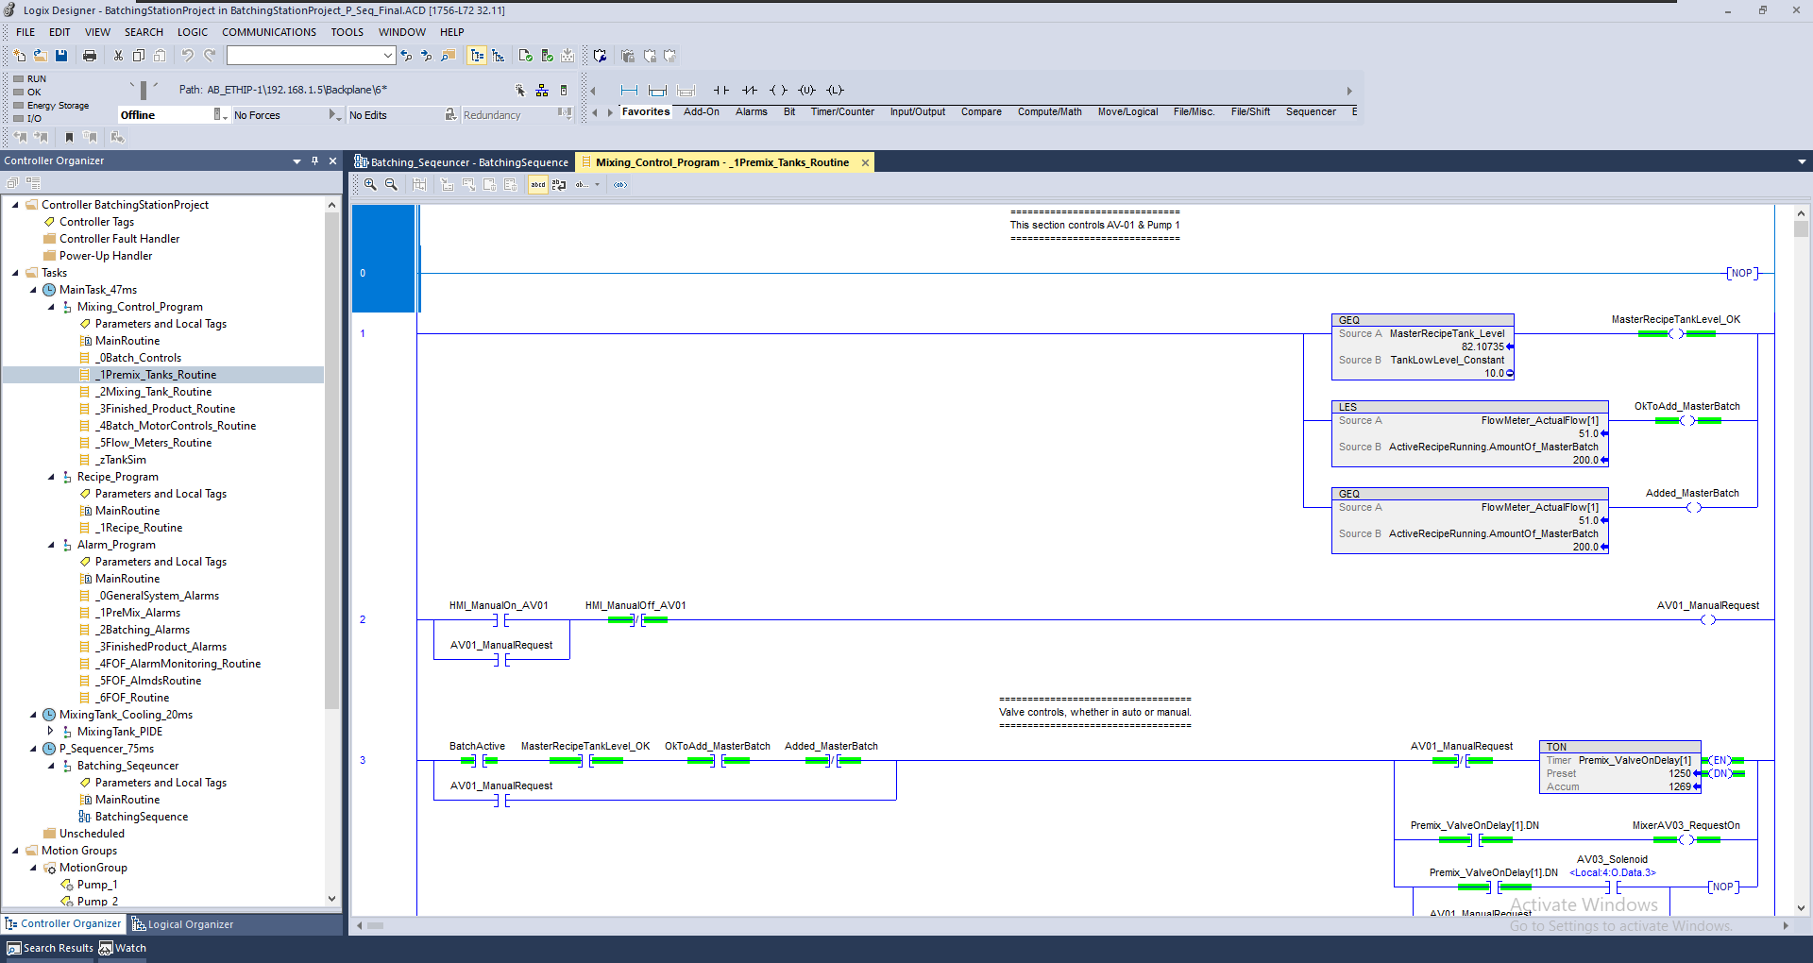Switch to Batching_Seqeuncer - BatchingSequence tab
Image resolution: width=1813 pixels, height=963 pixels.
pyautogui.click(x=461, y=162)
